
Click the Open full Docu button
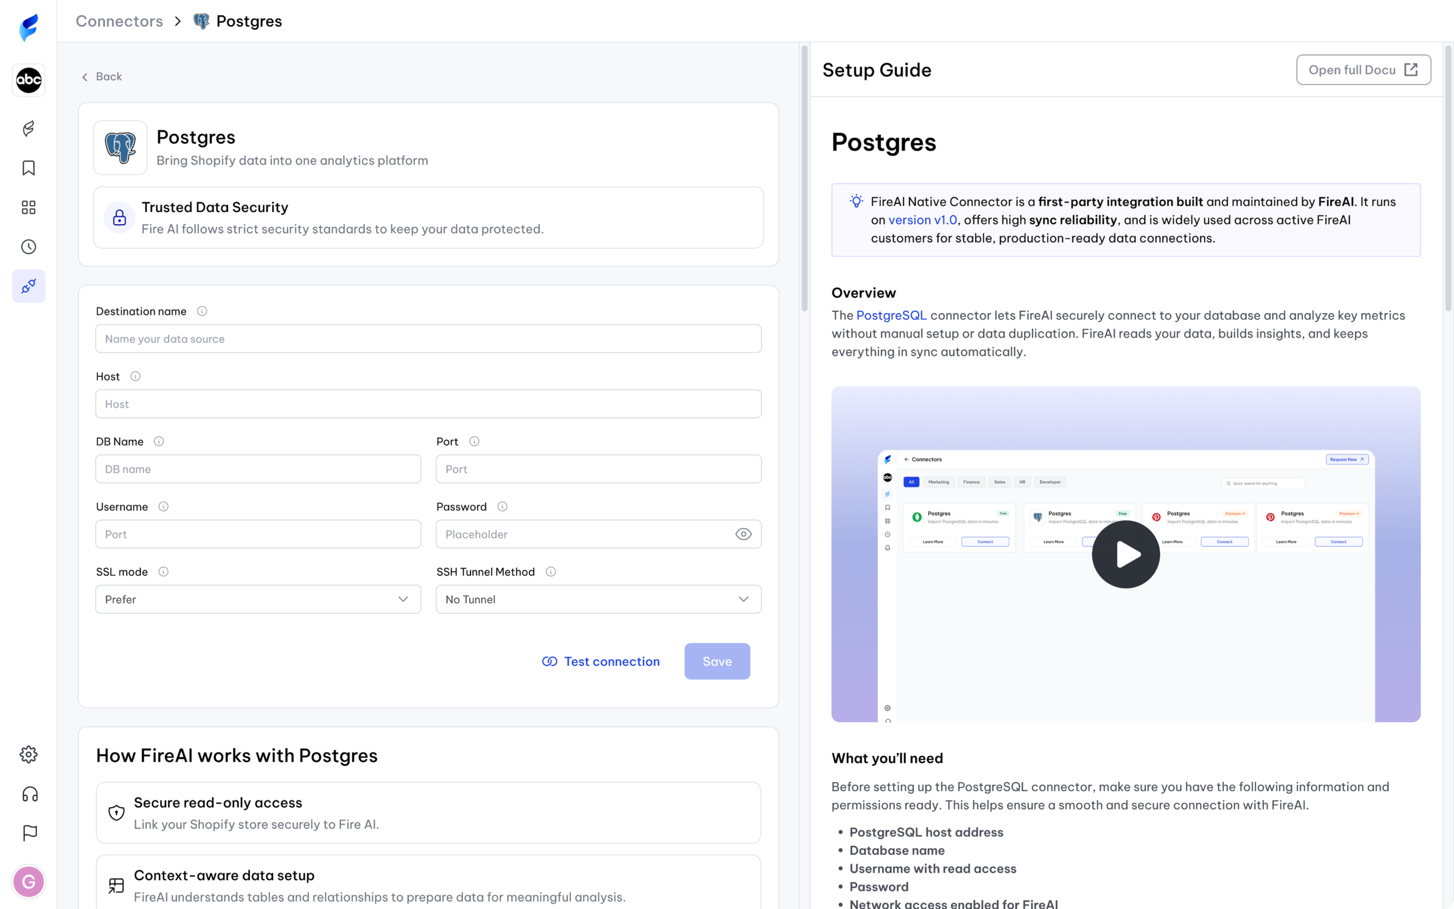click(1363, 70)
